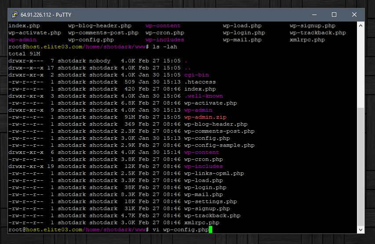Click wp-activate.php in the long listing
This screenshot has height=244, width=375.
click(x=211, y=103)
